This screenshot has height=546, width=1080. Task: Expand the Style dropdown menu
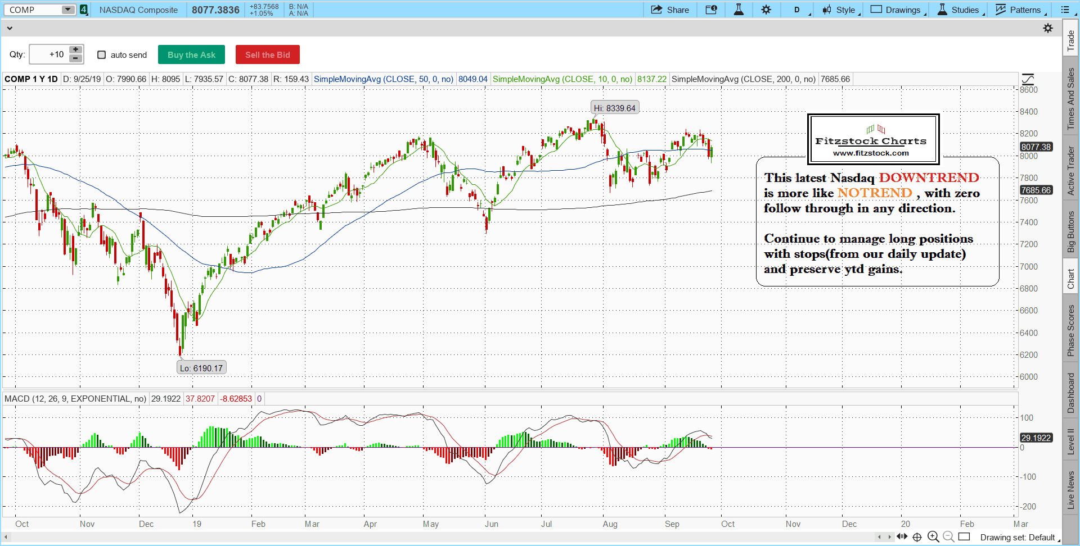[x=841, y=10]
